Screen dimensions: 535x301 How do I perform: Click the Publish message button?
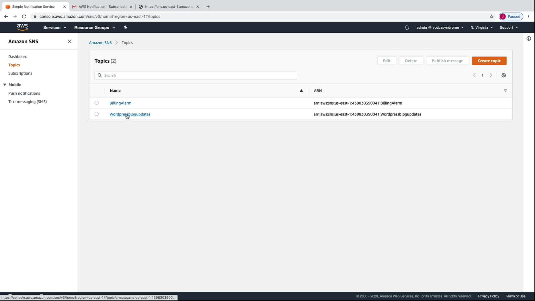pos(447,61)
